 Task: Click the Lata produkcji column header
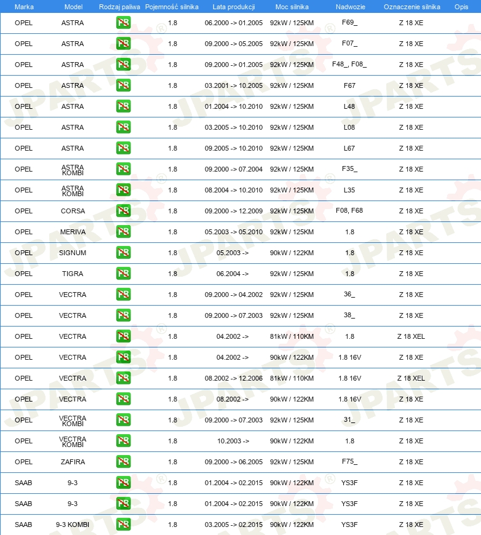coord(234,7)
